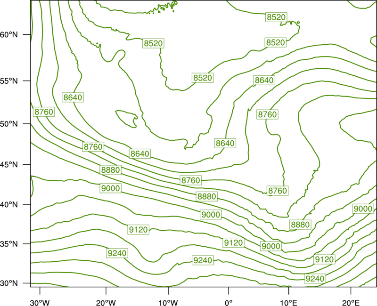Click the southernmost 9000 contour label

(x=271, y=246)
